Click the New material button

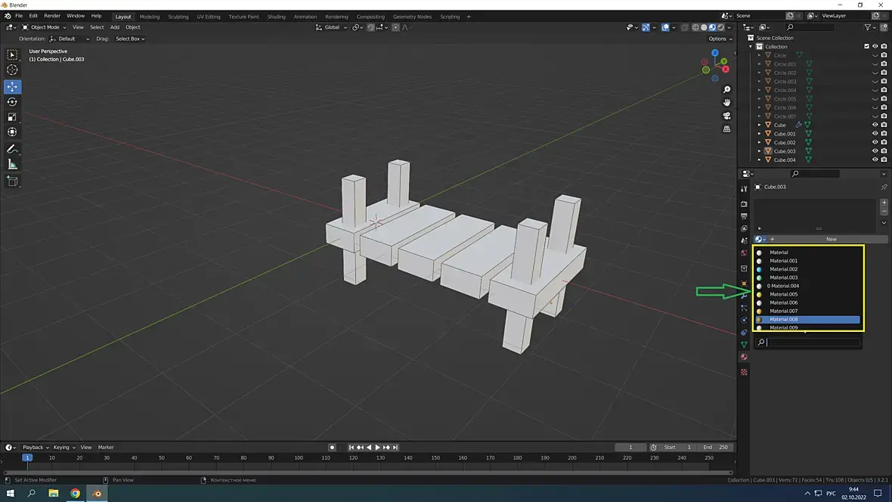click(x=831, y=240)
